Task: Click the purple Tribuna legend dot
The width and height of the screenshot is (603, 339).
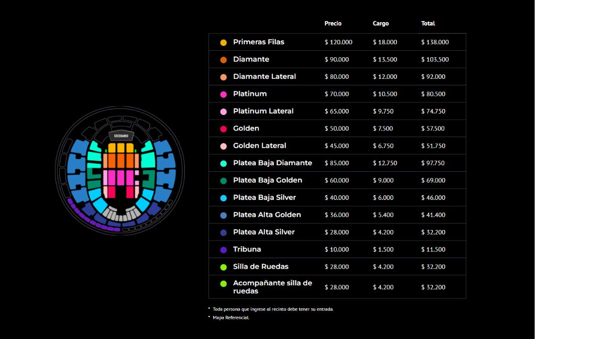Action: coord(224,250)
